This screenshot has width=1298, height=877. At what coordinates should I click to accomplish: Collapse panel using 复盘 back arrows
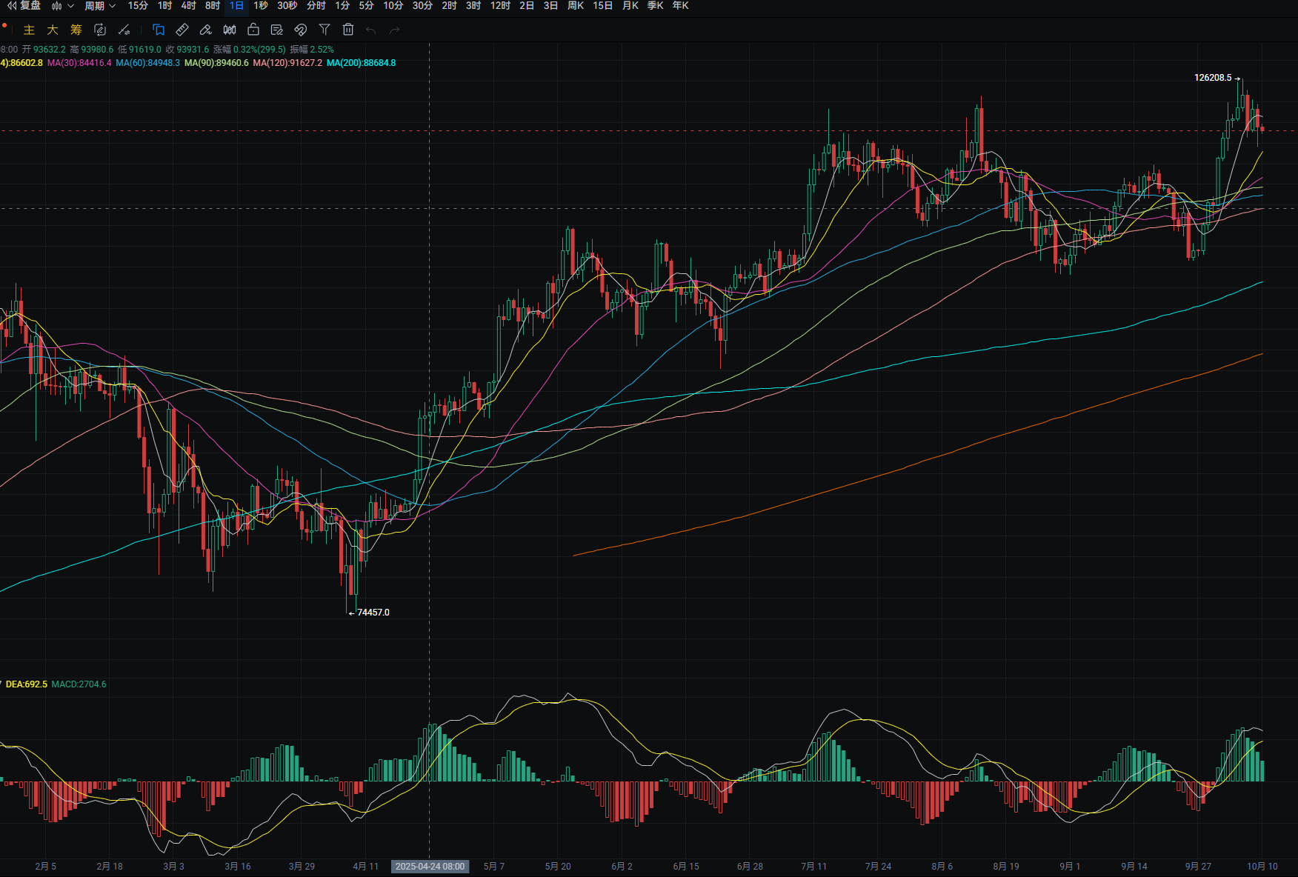pyautogui.click(x=12, y=6)
